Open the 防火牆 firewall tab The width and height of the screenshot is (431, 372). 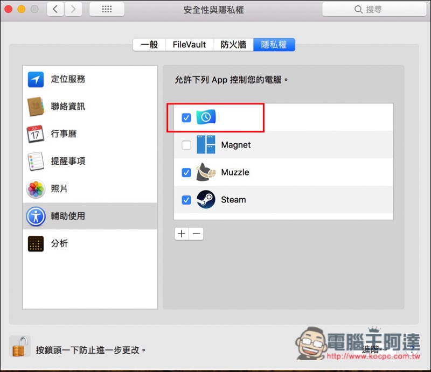click(x=233, y=45)
